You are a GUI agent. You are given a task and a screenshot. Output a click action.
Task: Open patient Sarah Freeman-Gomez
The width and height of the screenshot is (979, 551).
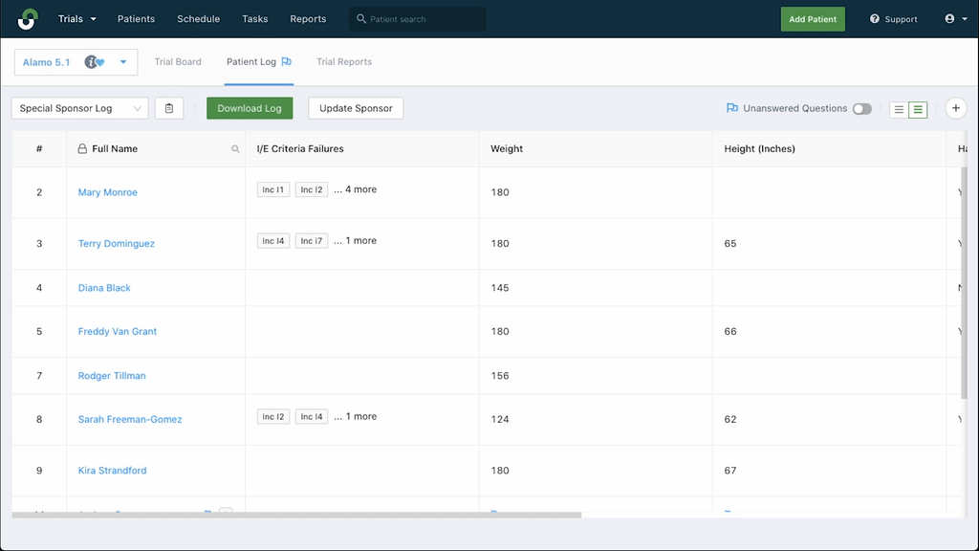pos(130,419)
